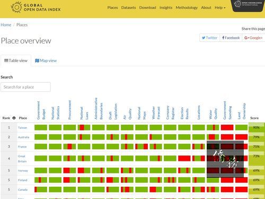Share the page on Twitter
265x199 pixels.
(209, 38)
